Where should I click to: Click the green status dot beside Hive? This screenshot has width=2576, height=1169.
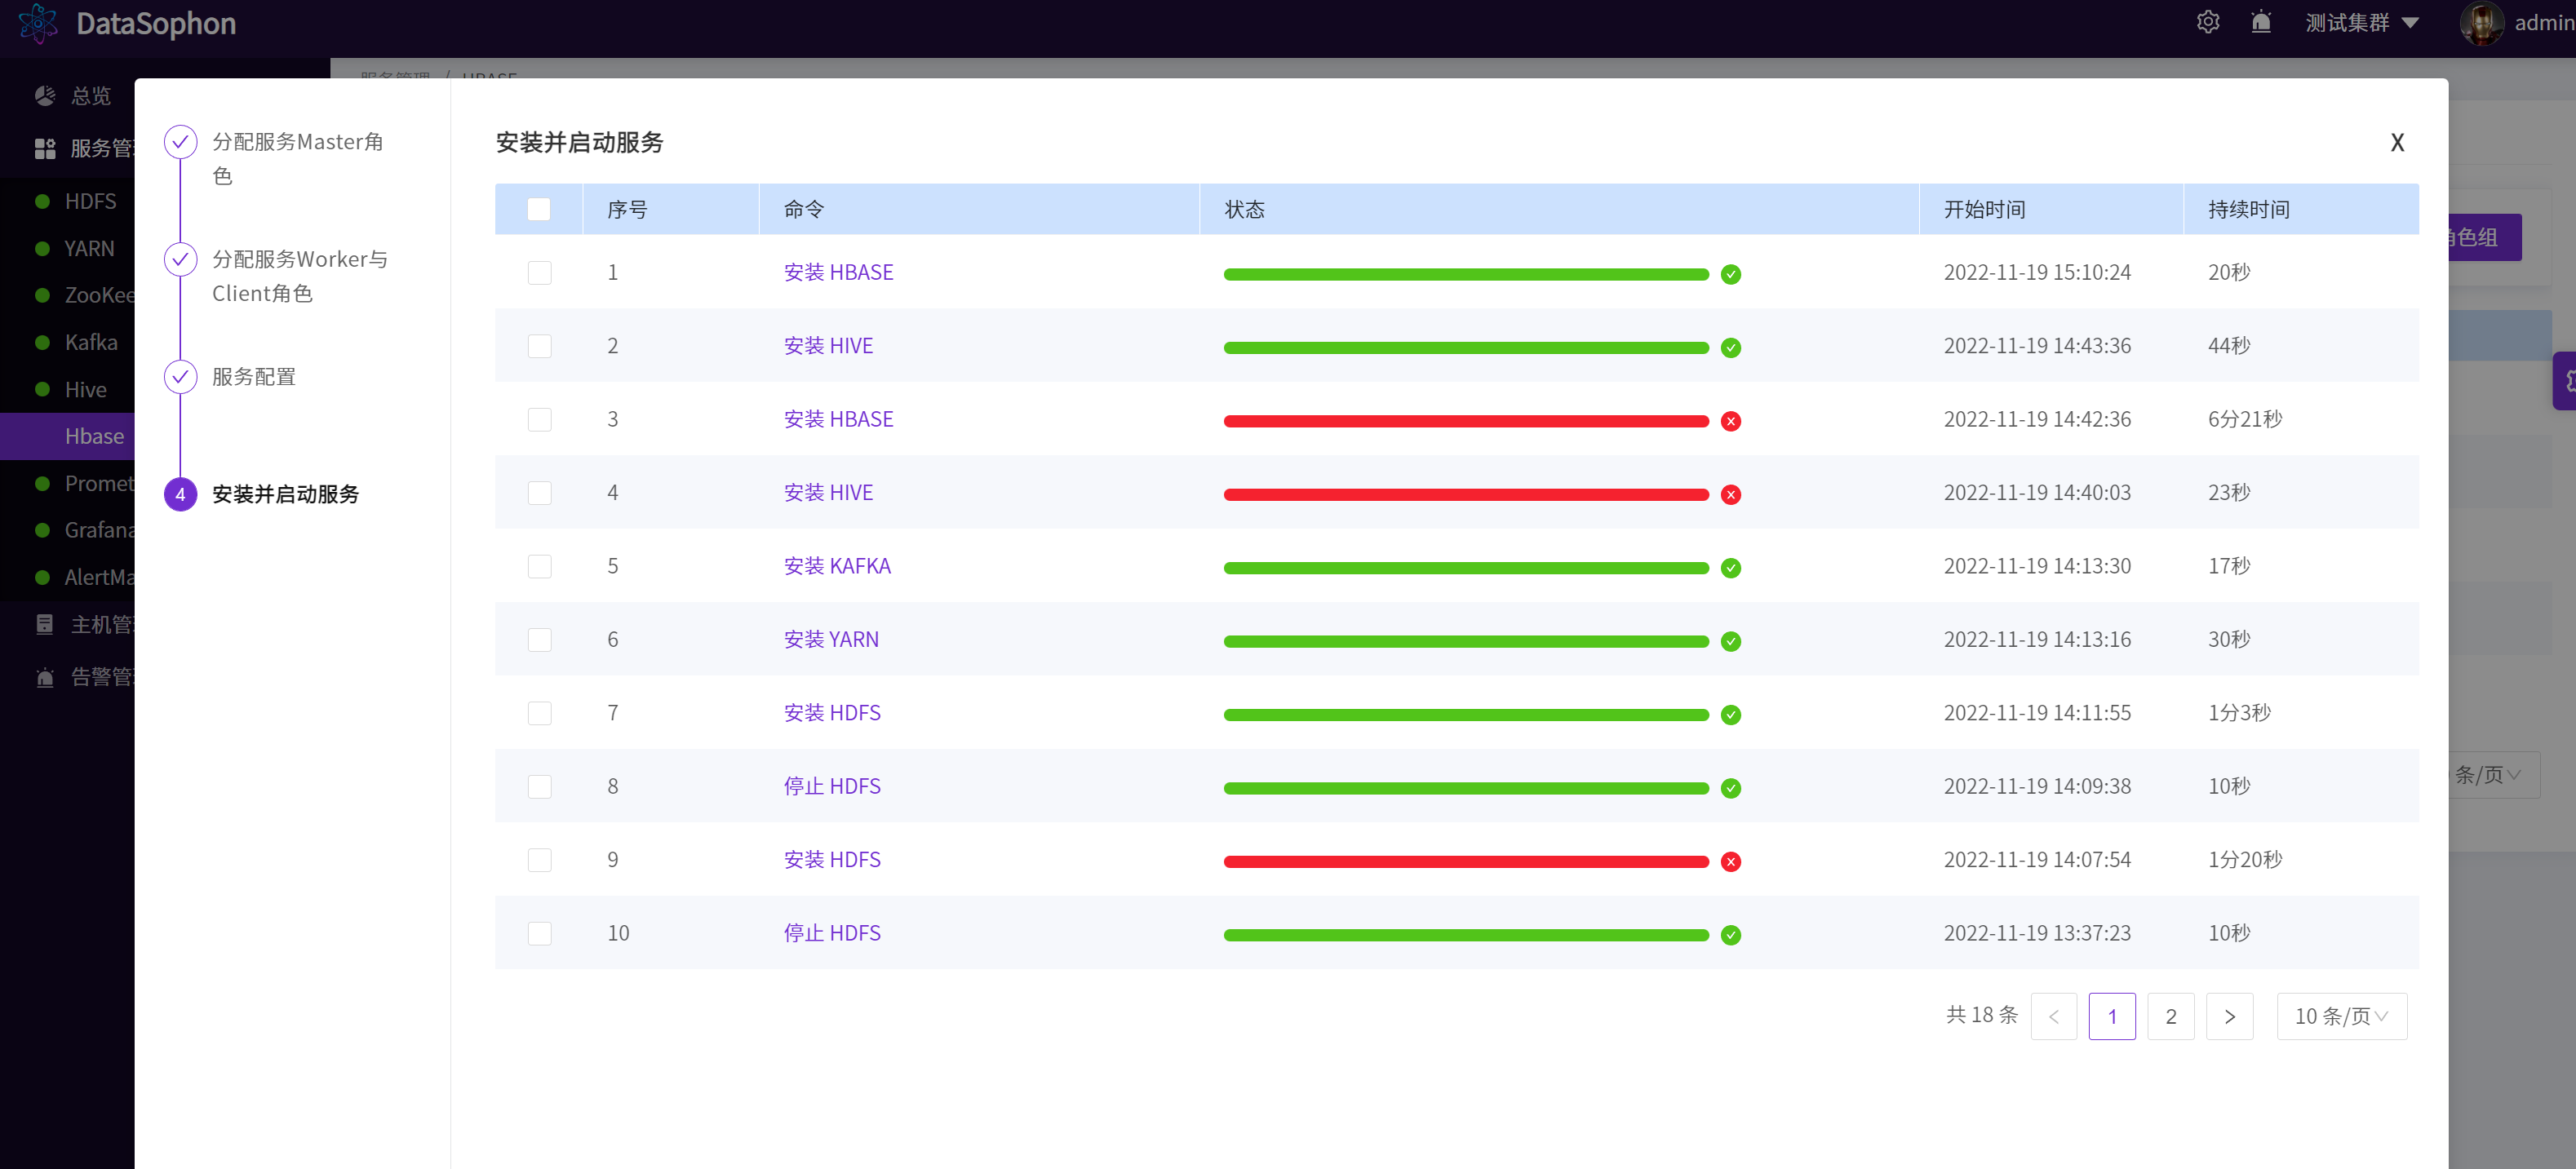pos(42,389)
